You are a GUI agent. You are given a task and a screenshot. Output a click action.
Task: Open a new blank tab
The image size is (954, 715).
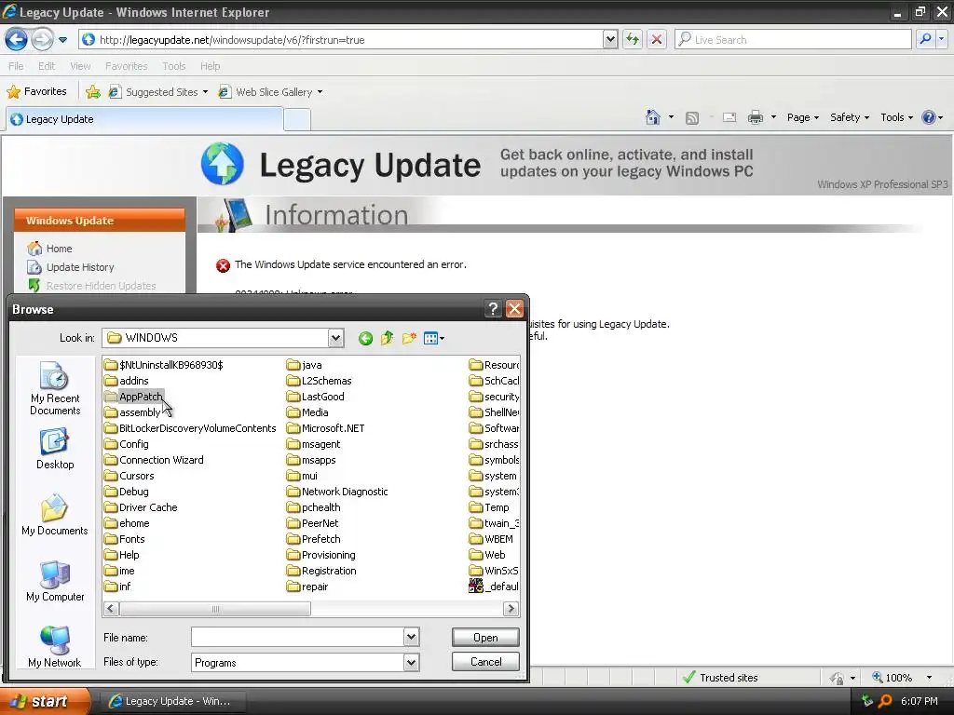(297, 120)
